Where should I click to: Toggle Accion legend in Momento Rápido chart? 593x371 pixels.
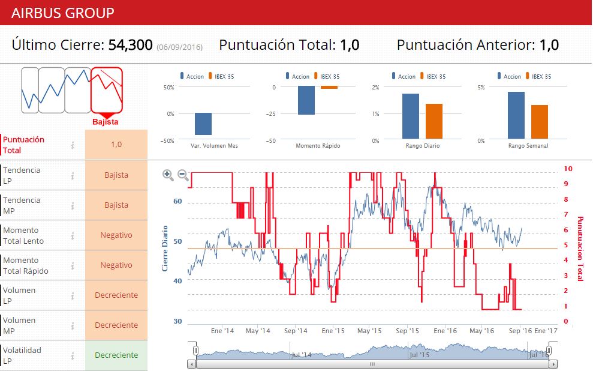coord(297,76)
